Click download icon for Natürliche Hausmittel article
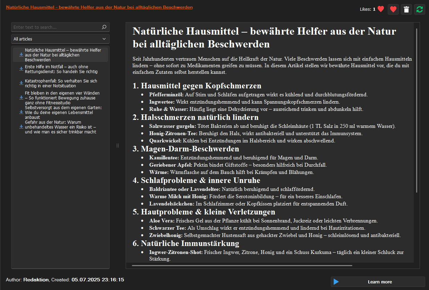 pyautogui.click(x=21, y=55)
